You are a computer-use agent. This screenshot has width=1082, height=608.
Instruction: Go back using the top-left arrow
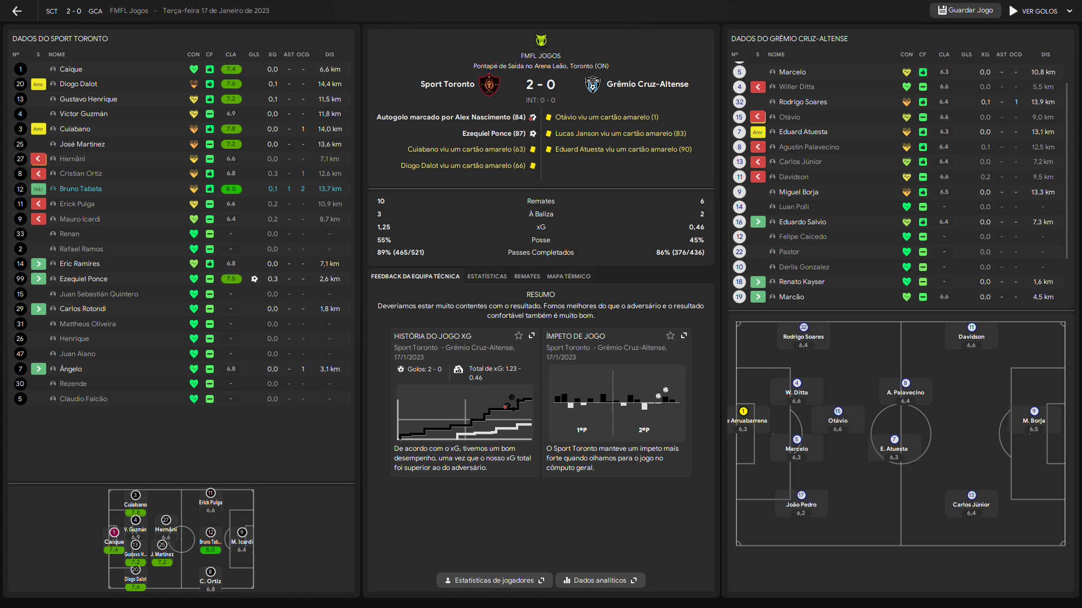point(17,11)
